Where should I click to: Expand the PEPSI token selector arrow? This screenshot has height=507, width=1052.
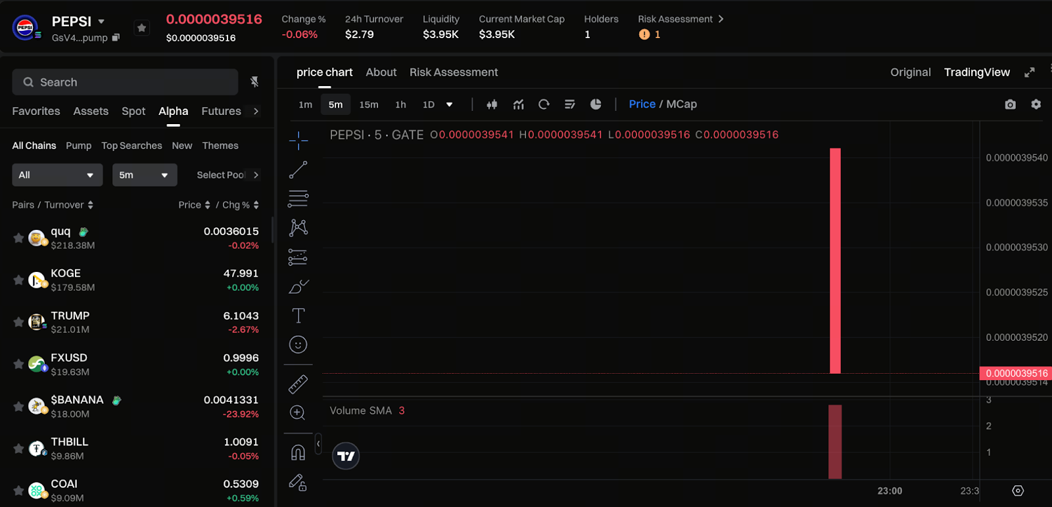[x=101, y=22]
